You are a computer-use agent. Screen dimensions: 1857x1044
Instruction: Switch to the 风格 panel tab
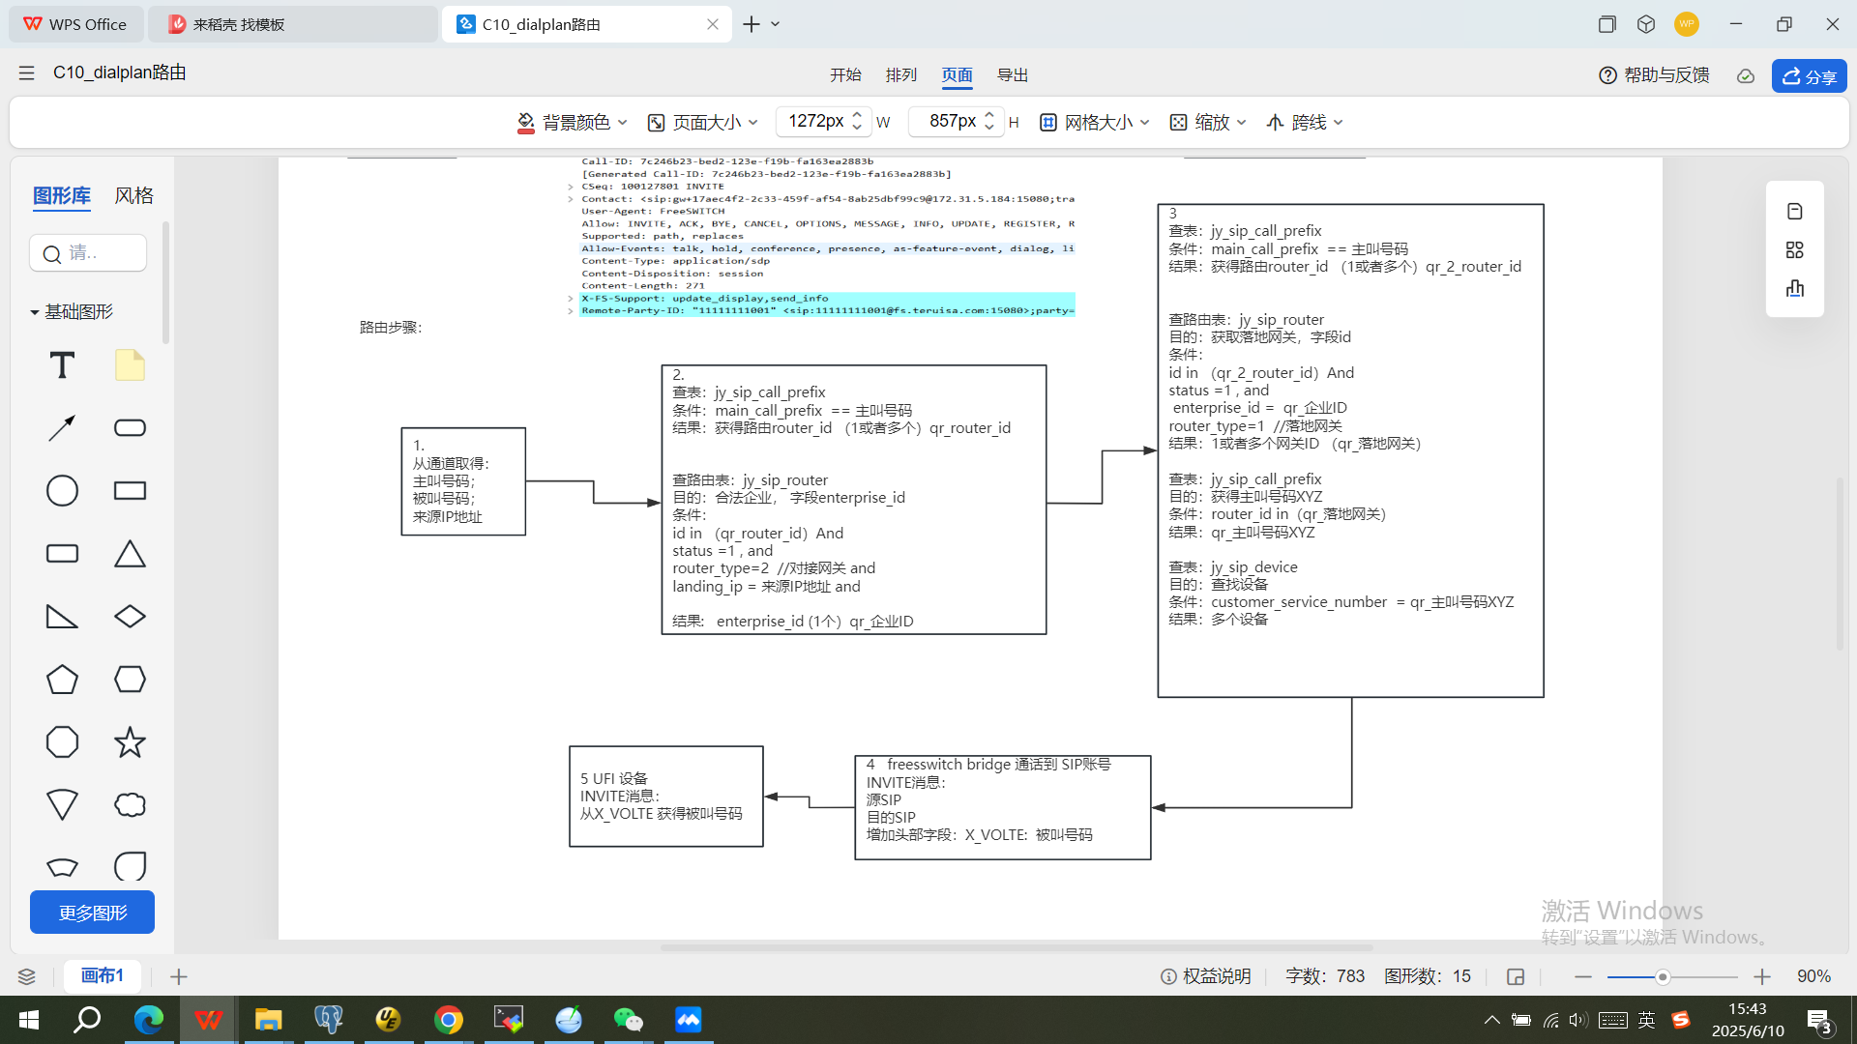(134, 195)
